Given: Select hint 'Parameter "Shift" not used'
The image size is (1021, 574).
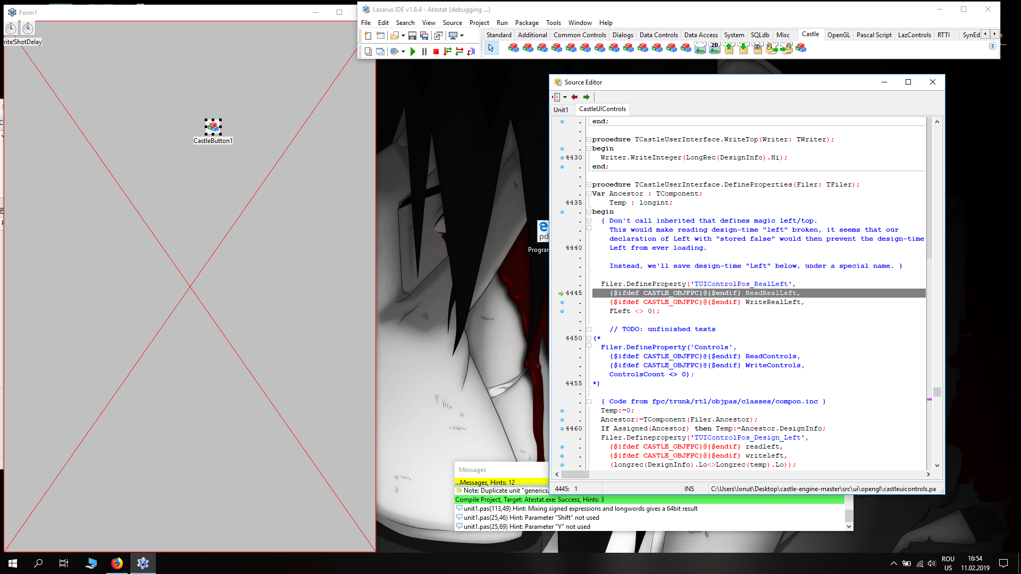Looking at the screenshot, I should 531,518.
